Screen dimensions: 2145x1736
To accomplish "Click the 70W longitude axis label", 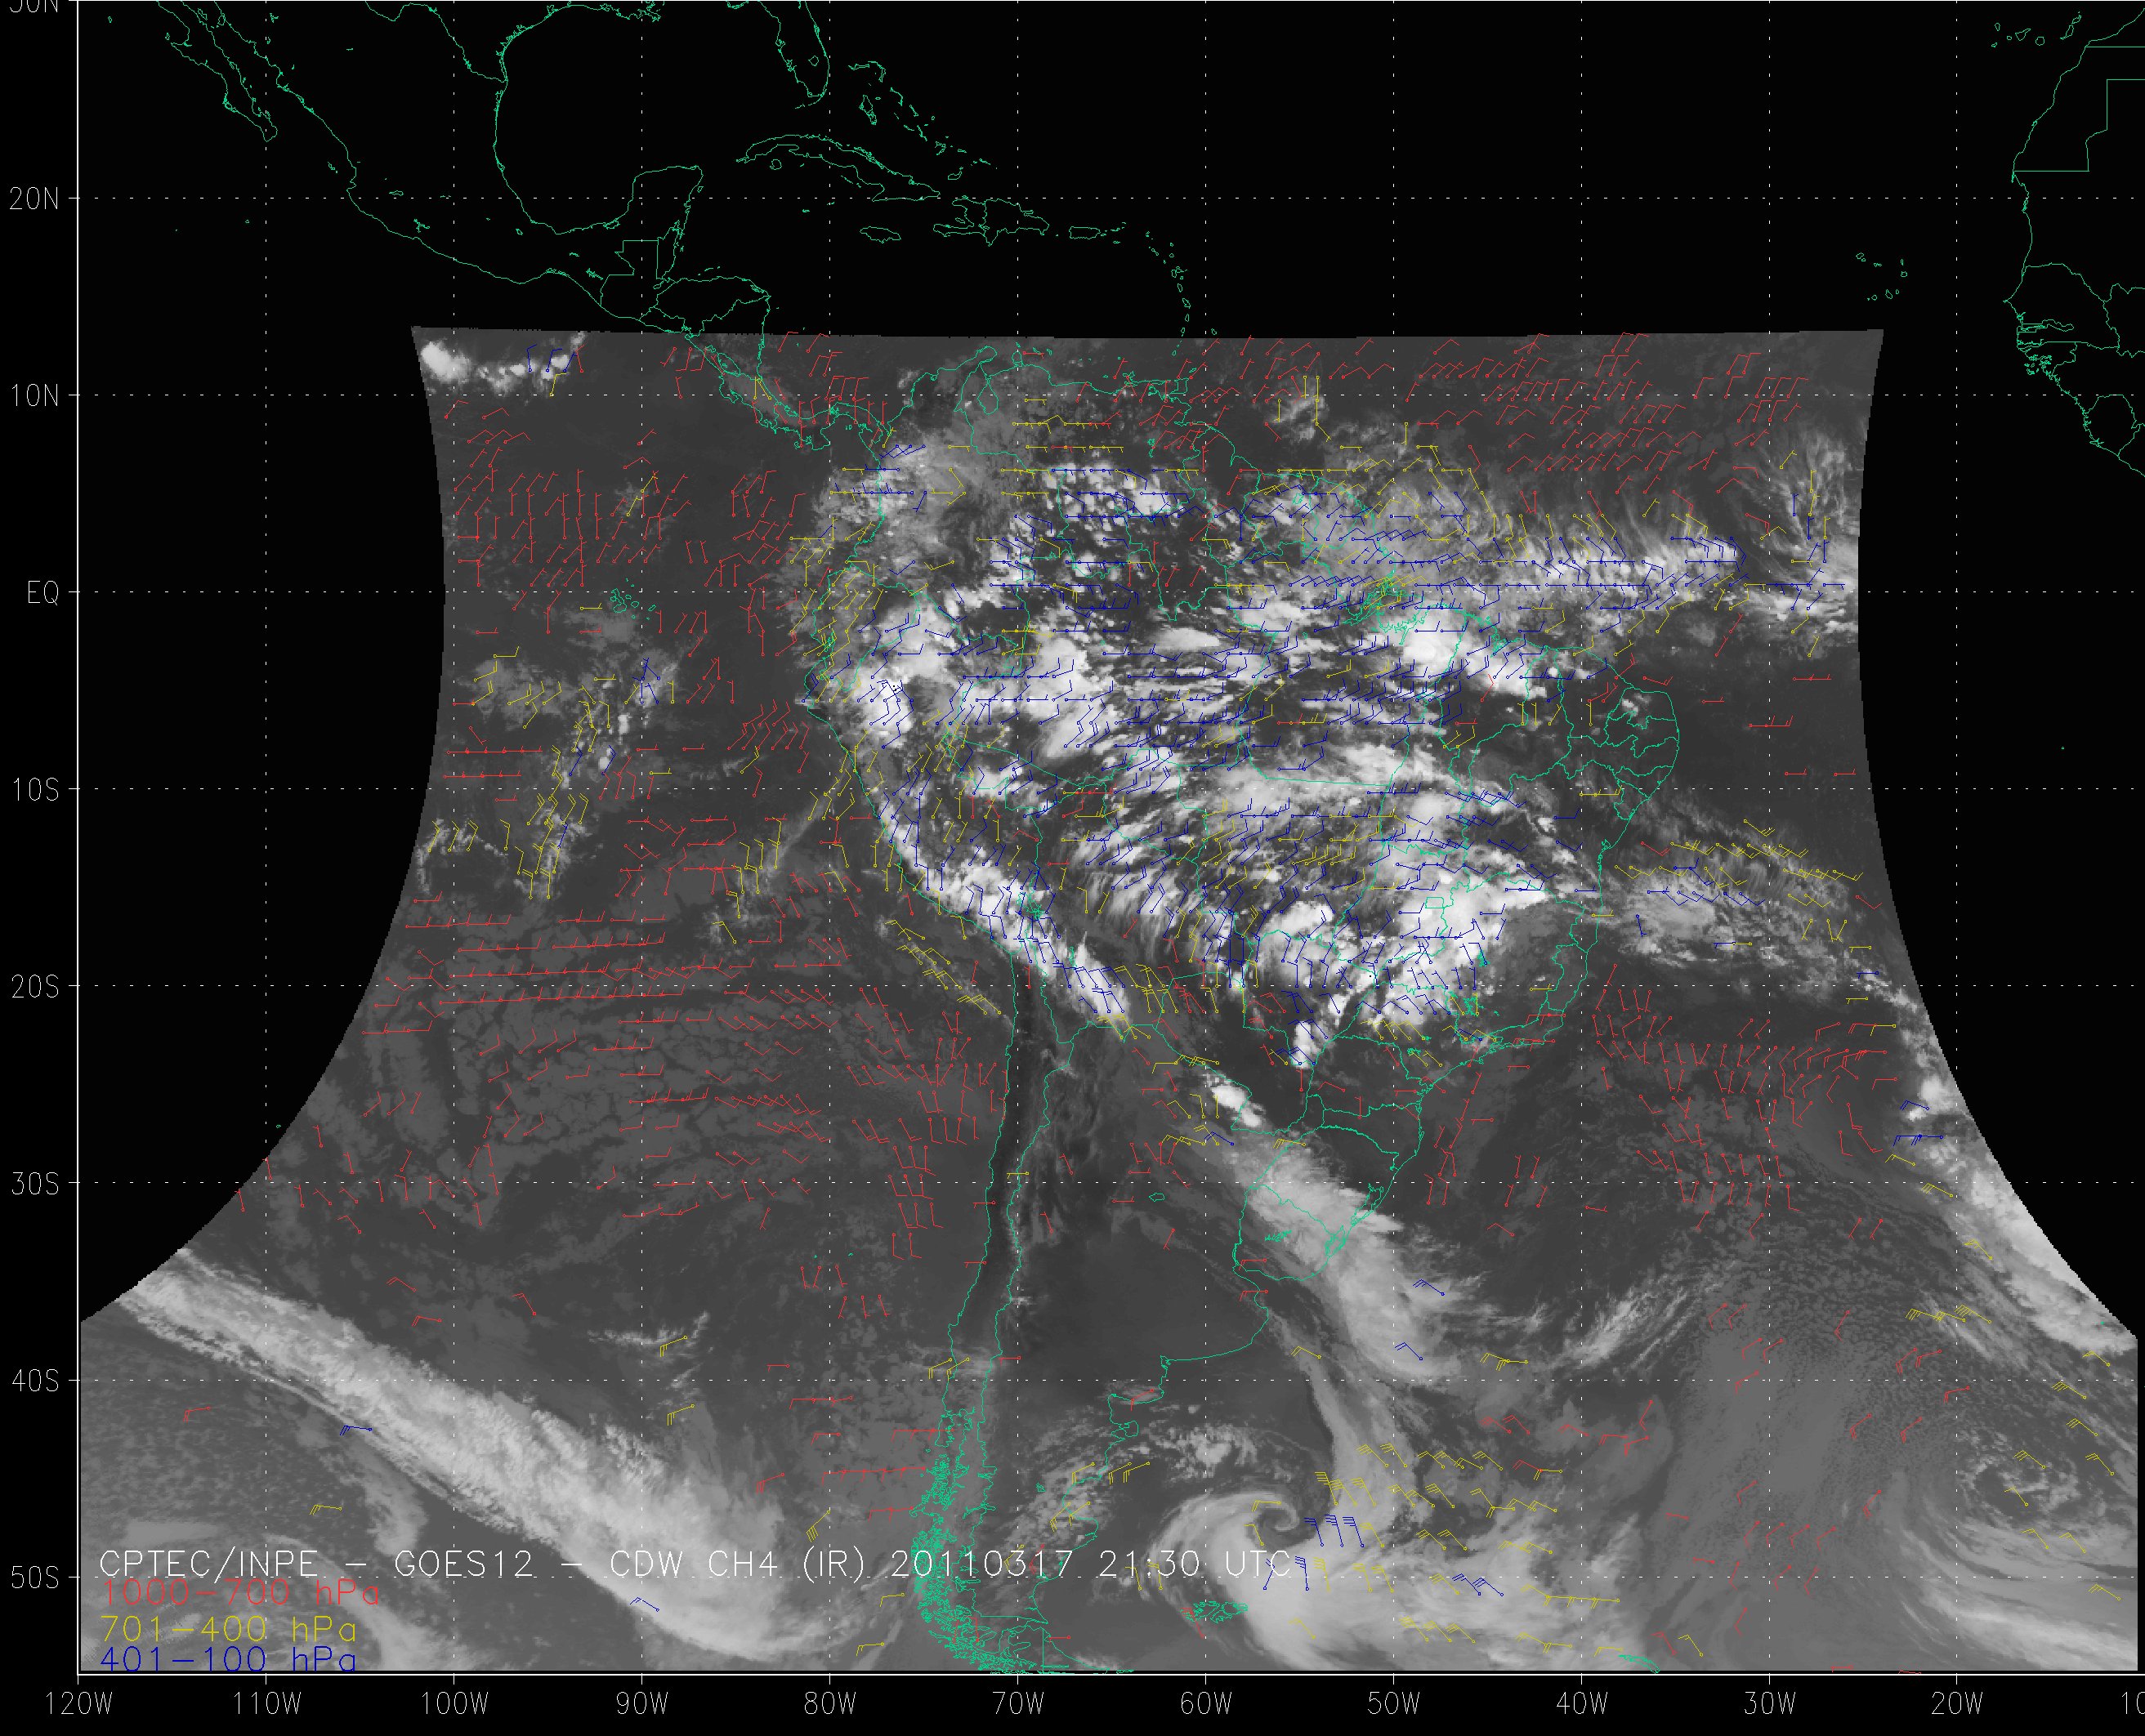I will (1018, 1704).
